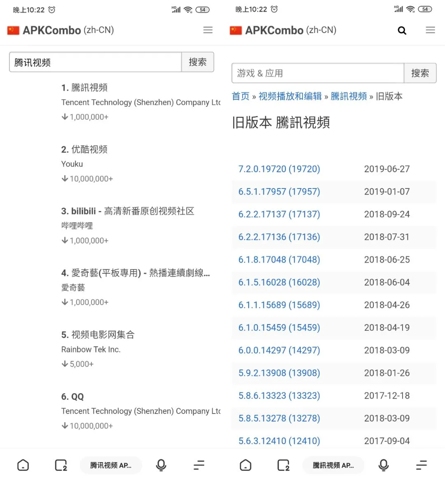Click the APKCombo title in right page
This screenshot has height=482, width=445.
(x=274, y=30)
